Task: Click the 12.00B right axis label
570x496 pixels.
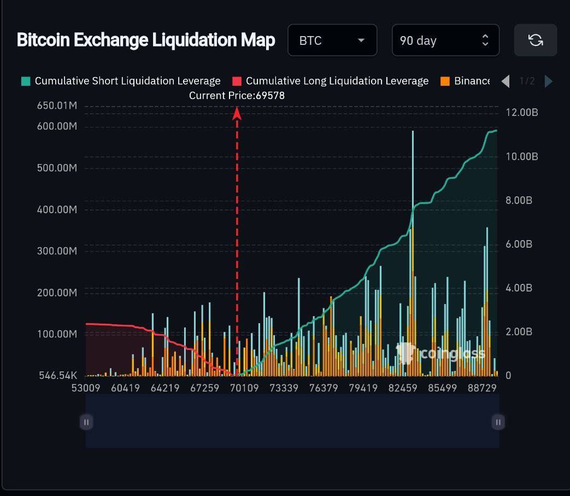Action: 521,113
